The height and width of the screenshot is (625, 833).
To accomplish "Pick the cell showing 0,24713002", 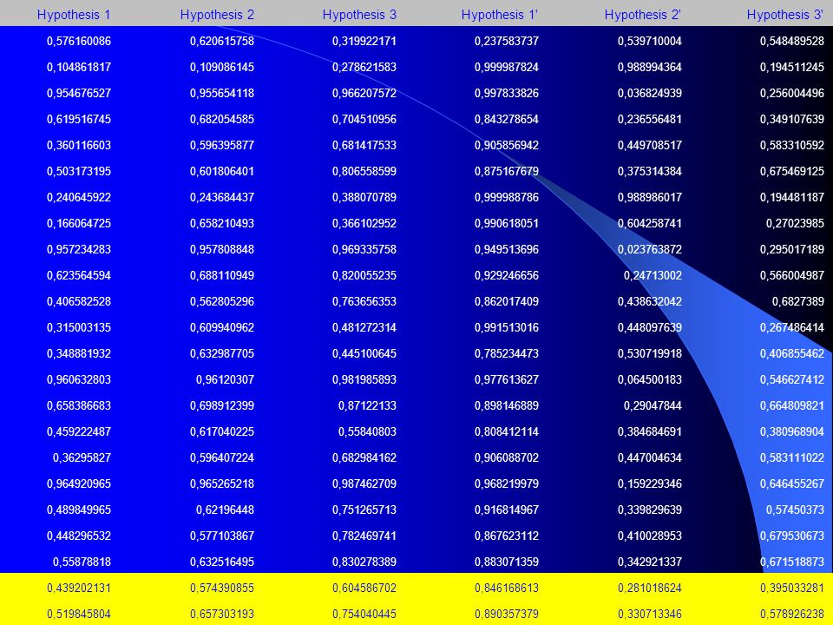I will (653, 275).
